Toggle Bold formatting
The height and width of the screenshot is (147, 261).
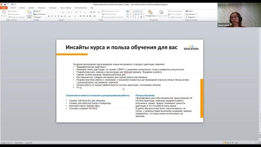click(x=49, y=16)
